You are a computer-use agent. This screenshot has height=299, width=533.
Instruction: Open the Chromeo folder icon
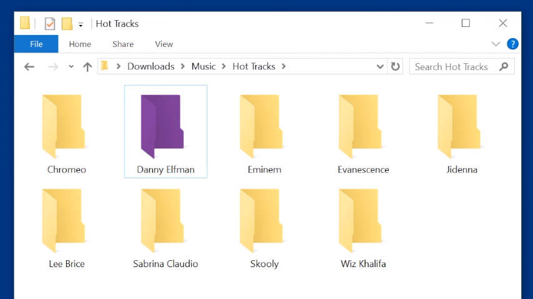click(x=64, y=126)
